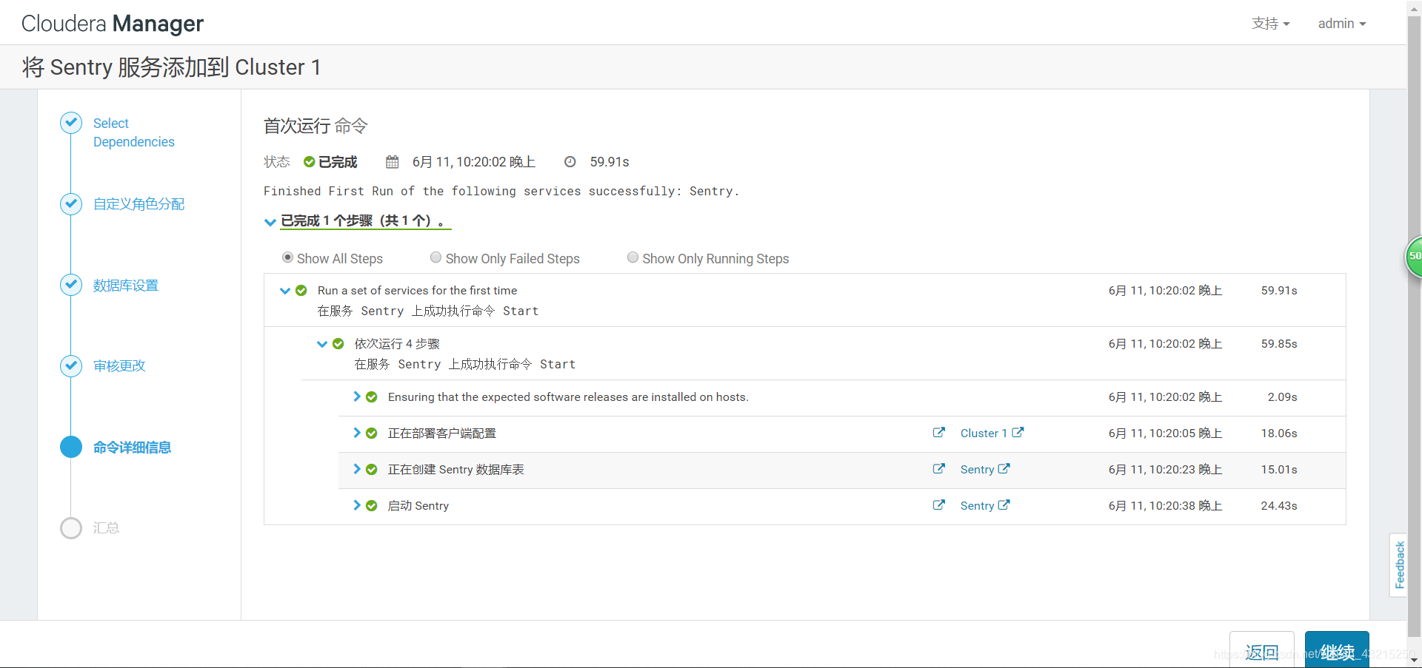This screenshot has width=1422, height=668.
Task: Click the clock icon beside 59.91s duration
Action: point(570,162)
